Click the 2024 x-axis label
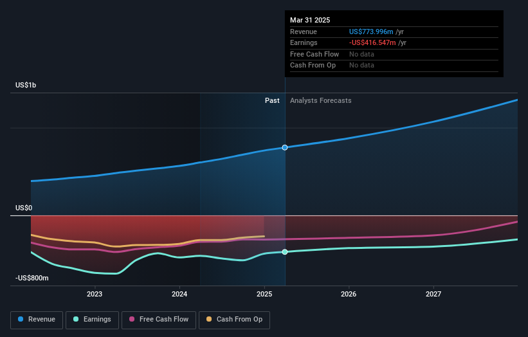This screenshot has width=528, height=337. point(179,294)
